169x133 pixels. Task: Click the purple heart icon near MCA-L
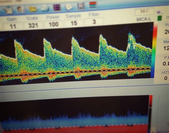pos(159,12)
